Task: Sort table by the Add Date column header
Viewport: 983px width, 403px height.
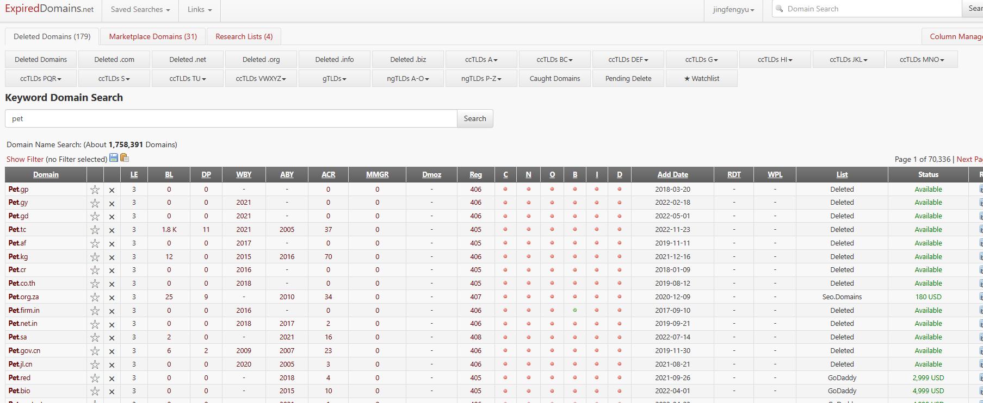Action: point(672,175)
